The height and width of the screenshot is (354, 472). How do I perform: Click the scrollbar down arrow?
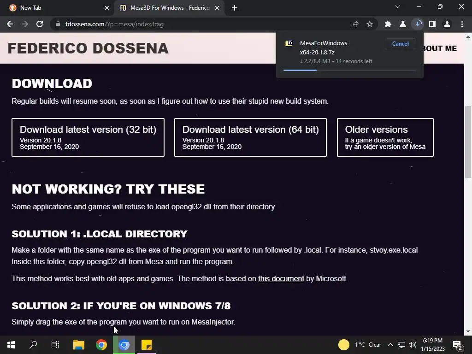468,331
